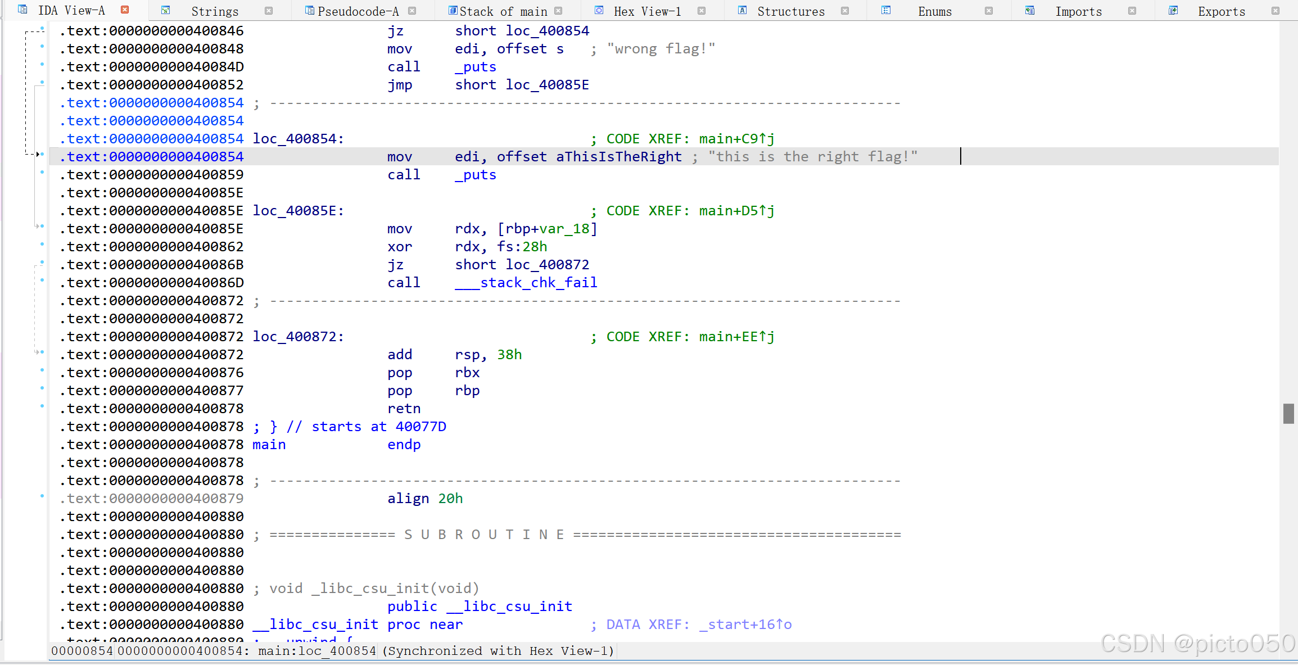The image size is (1298, 665).
Task: Follow the jump target loc_400872
Action: point(547,264)
